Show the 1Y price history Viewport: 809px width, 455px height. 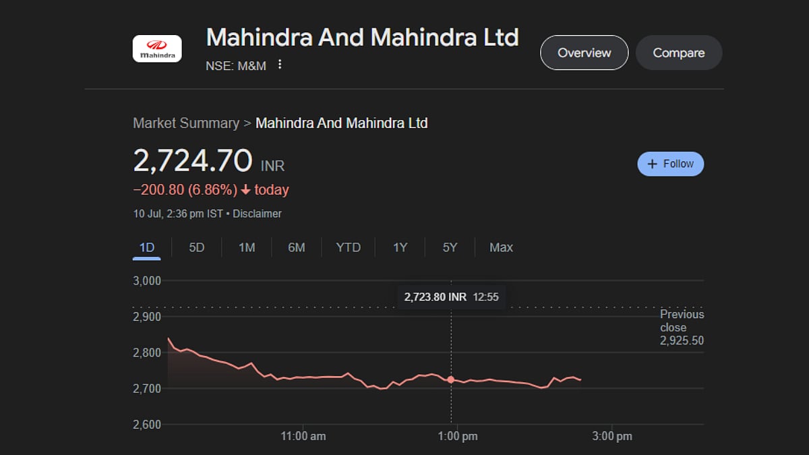(399, 247)
